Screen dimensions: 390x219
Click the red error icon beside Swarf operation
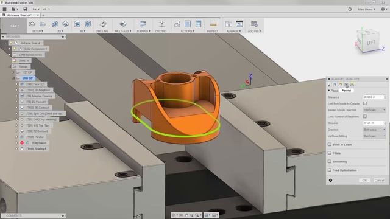pyautogui.click(x=22, y=143)
